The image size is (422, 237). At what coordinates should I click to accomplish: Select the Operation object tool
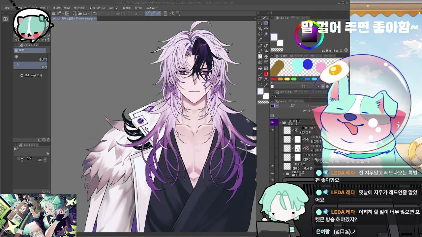[260, 29]
